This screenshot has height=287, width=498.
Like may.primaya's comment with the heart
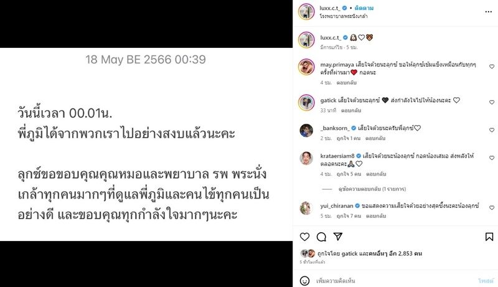click(x=492, y=67)
